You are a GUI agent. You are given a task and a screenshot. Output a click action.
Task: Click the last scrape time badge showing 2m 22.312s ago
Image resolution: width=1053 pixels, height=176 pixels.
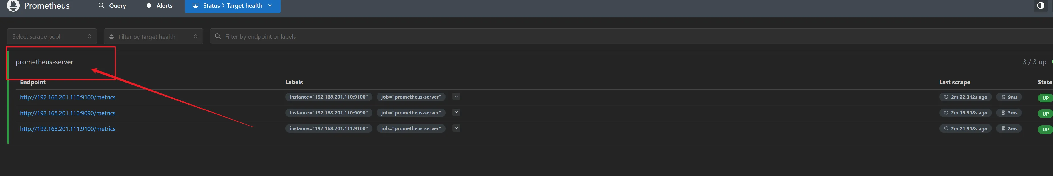coord(965,97)
